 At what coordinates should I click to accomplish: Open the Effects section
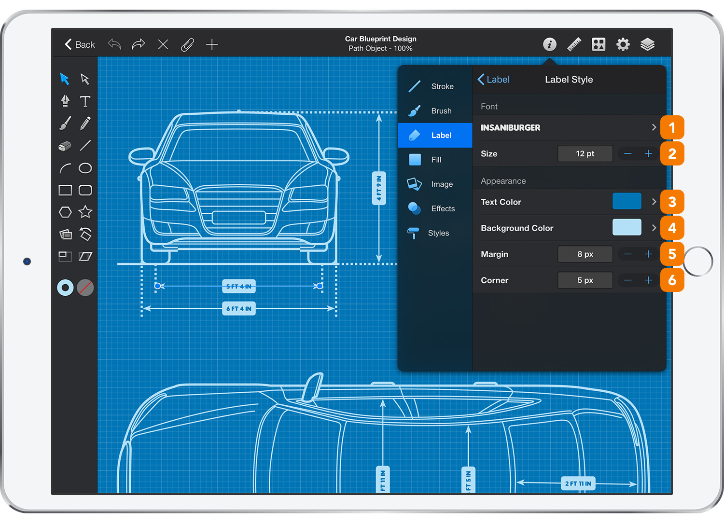click(x=435, y=208)
